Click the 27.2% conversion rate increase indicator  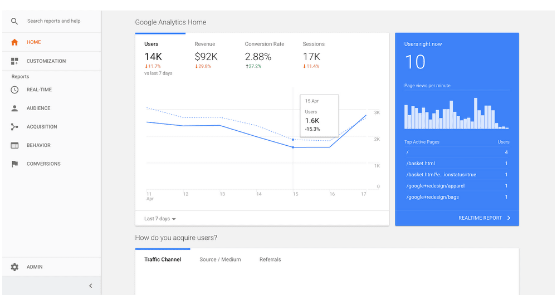point(253,66)
